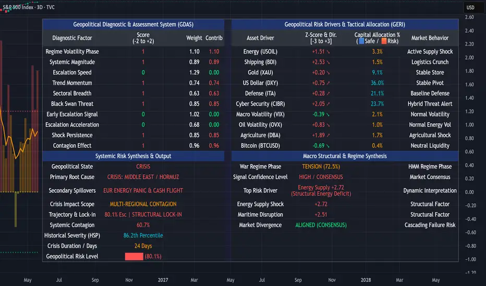Click the USD currency button
The height and width of the screenshot is (286, 486).
point(471,7)
